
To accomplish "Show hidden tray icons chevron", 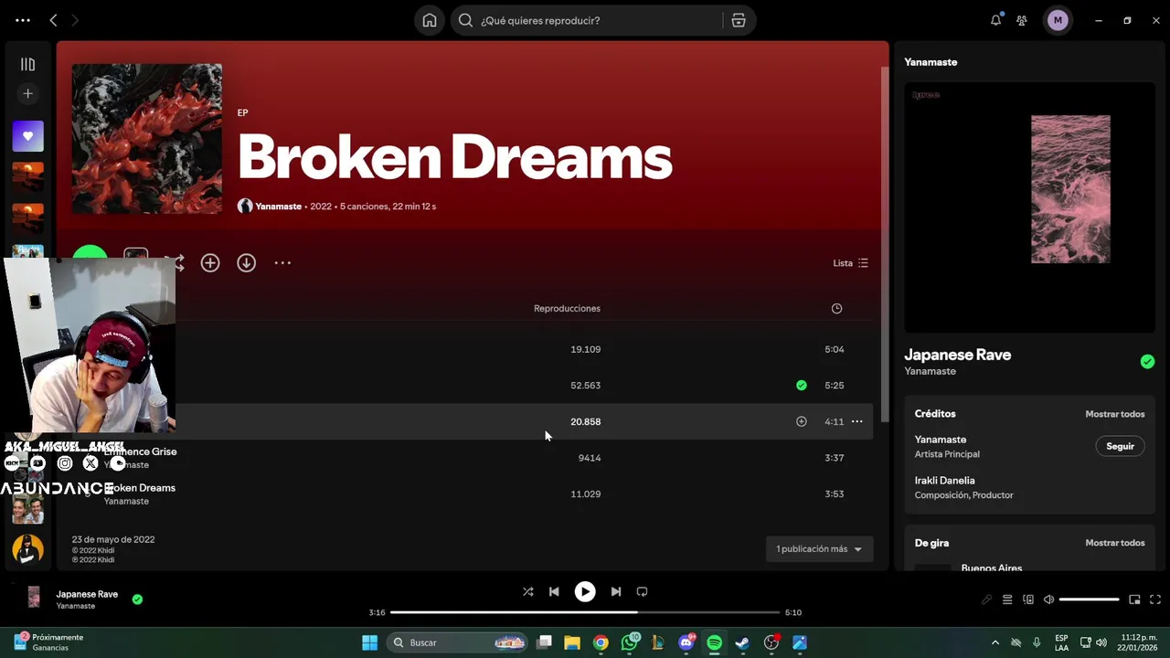I will (x=995, y=642).
